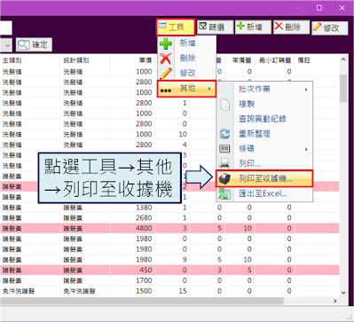Click the vertical scrollbar thumb
This screenshot has height=322, width=354.
pos(343,88)
